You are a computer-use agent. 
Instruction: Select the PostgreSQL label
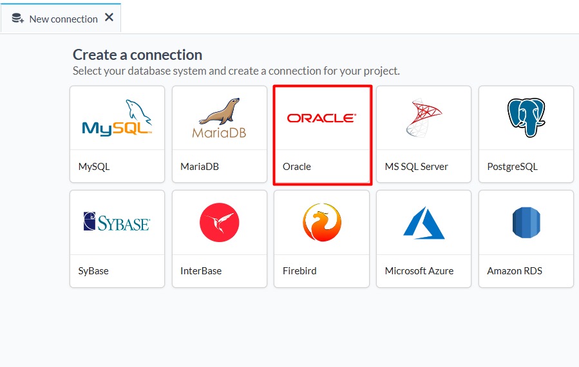point(512,167)
